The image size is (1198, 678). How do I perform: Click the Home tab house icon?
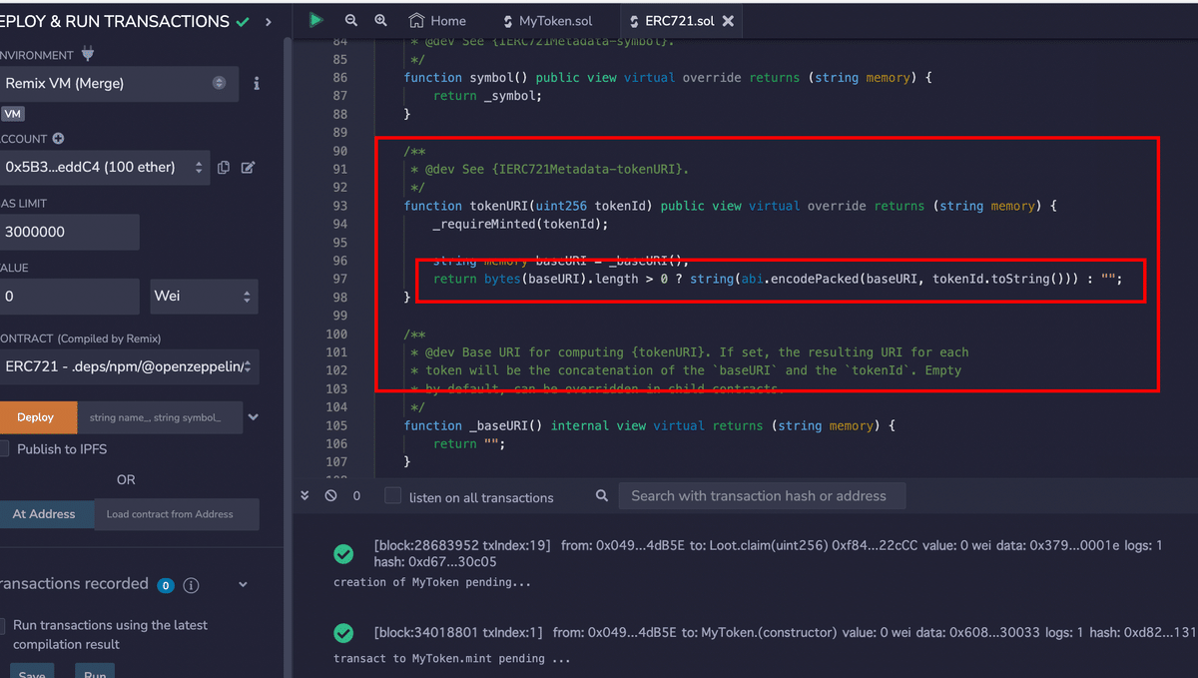[x=416, y=20]
